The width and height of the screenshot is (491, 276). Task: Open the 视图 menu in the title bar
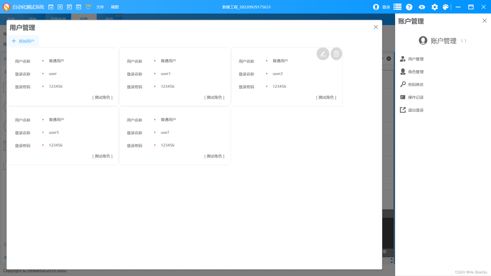(115, 7)
